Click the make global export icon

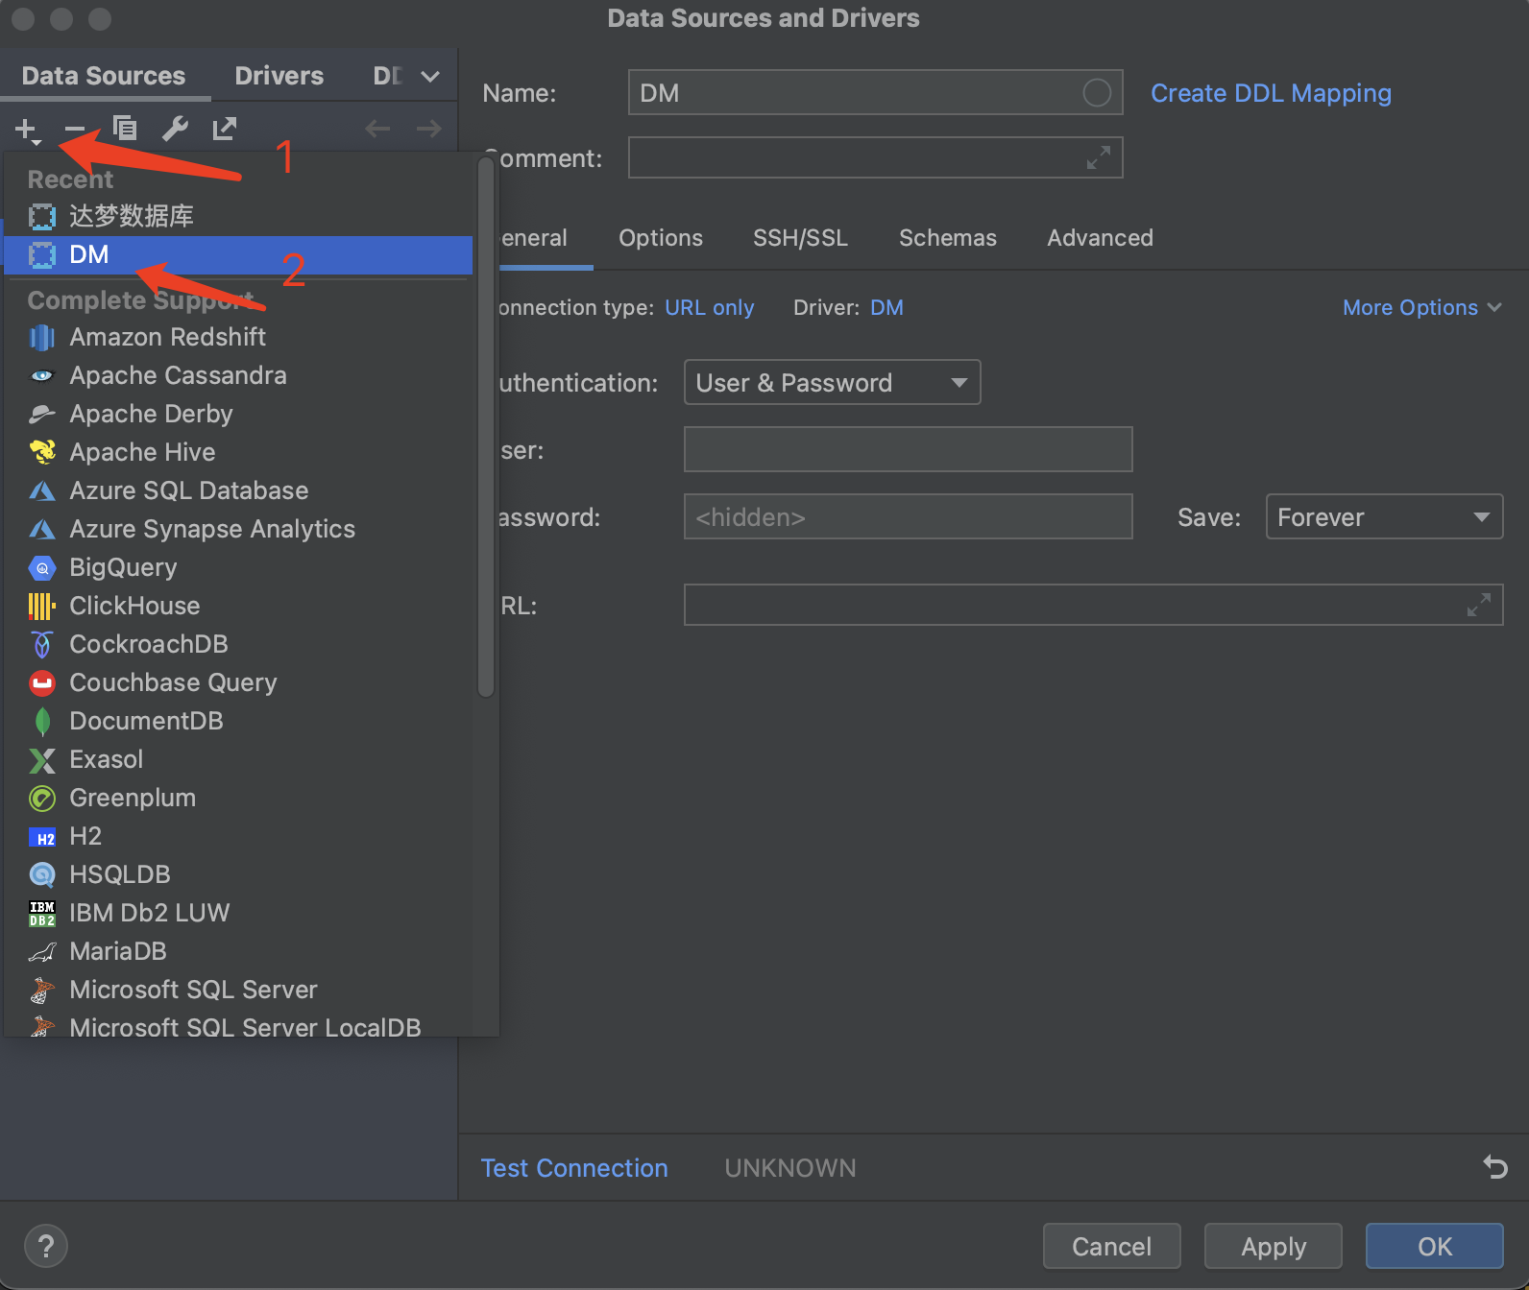(225, 128)
